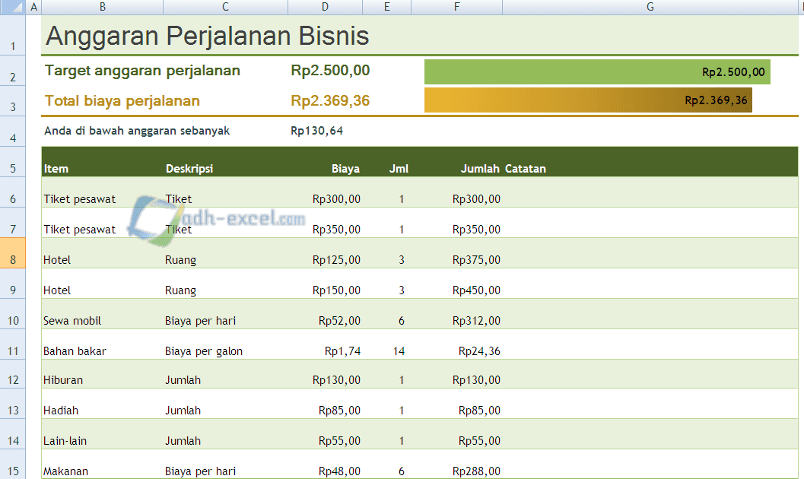Click the title cell Anggaran Perjalanan Bisnis
The image size is (804, 479).
pos(205,35)
